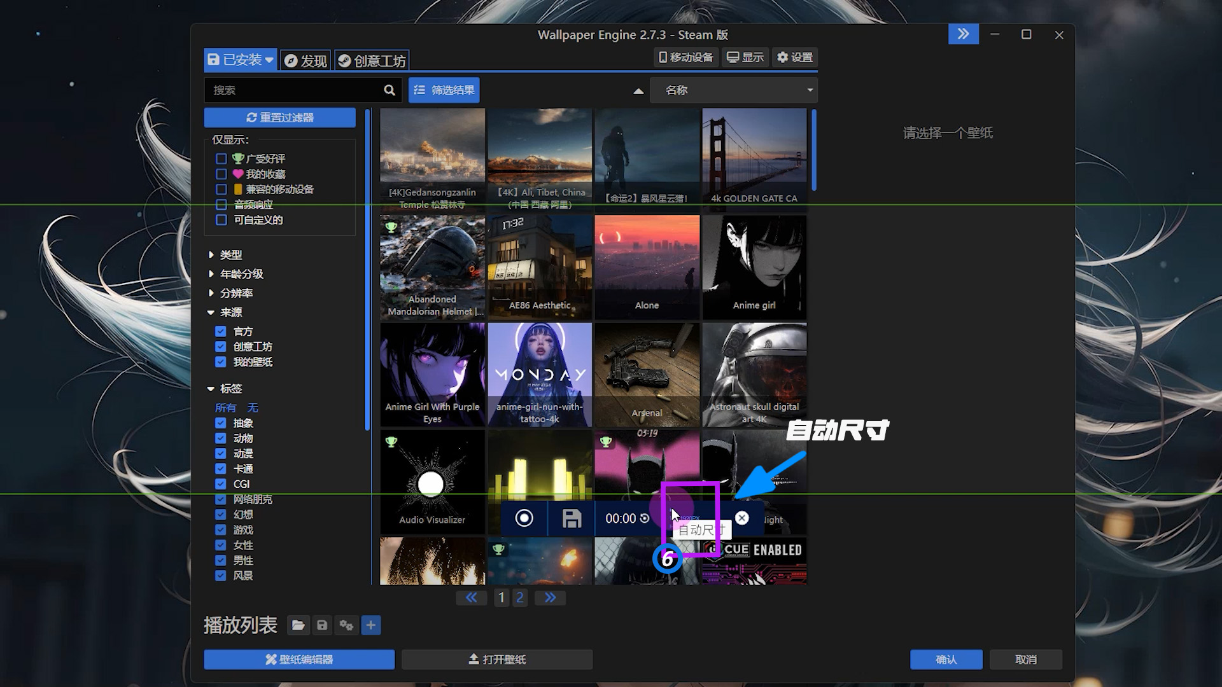Viewport: 1222px width, 687px height.
Task: Cancel with the 取消 button
Action: 1026,660
